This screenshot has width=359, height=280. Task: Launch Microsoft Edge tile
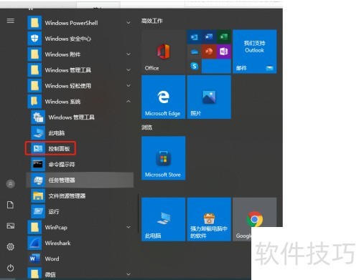click(164, 97)
